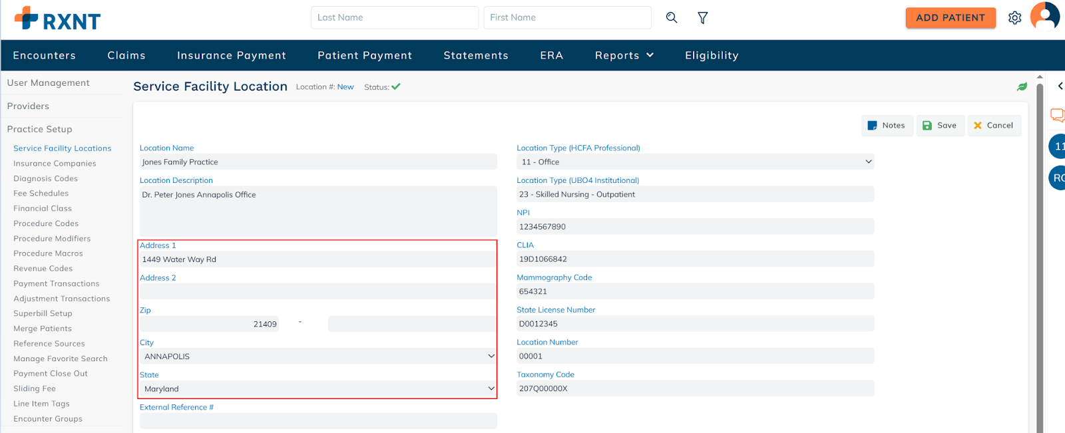The image size is (1065, 433).
Task: Click the Address 1 input field
Action: [318, 259]
